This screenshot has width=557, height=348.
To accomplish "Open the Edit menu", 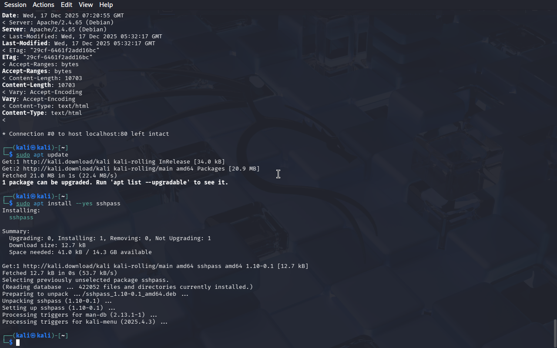I will [67, 5].
